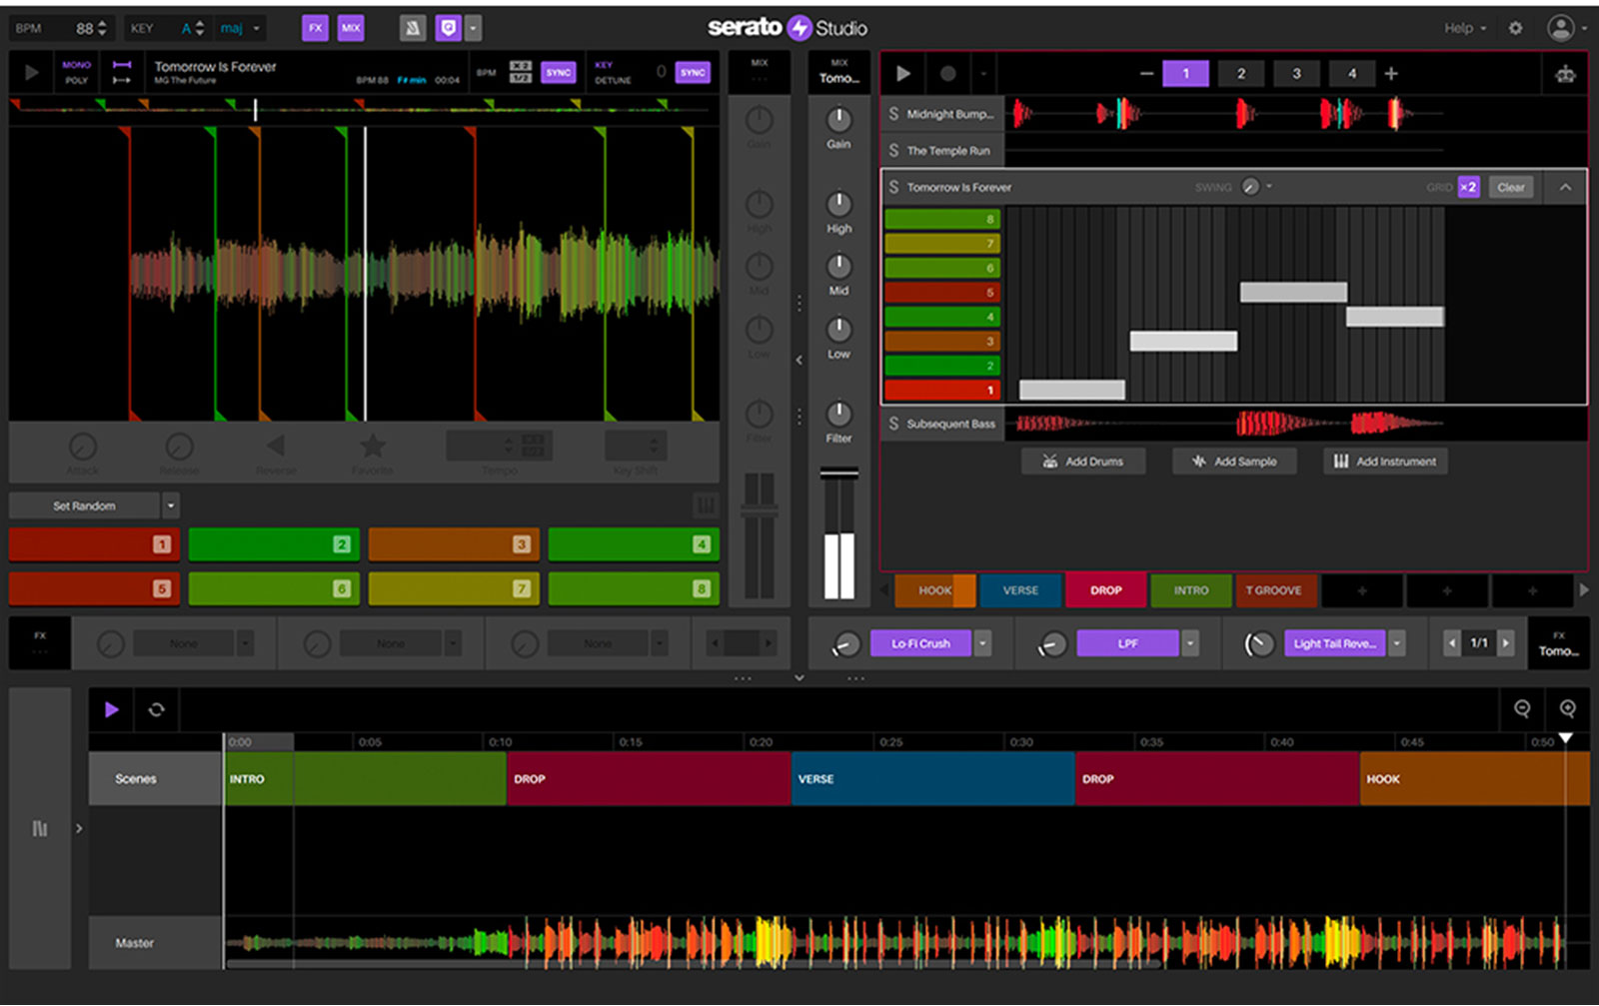This screenshot has height=1006, width=1599.
Task: Select bar 1 tab
Action: click(x=1185, y=73)
